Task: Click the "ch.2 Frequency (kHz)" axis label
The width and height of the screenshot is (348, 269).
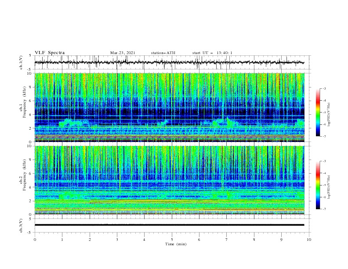Action: pyautogui.click(x=23, y=175)
